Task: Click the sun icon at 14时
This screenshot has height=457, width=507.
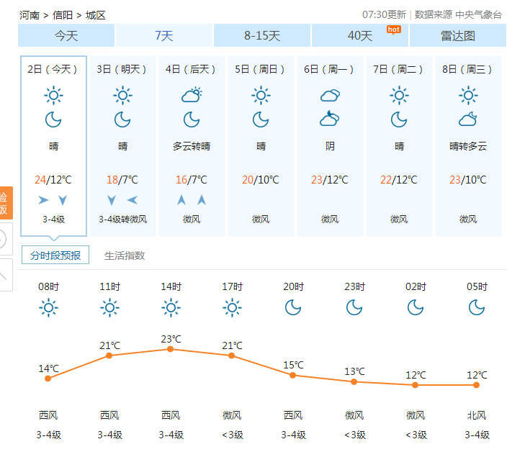Action: pos(171,308)
